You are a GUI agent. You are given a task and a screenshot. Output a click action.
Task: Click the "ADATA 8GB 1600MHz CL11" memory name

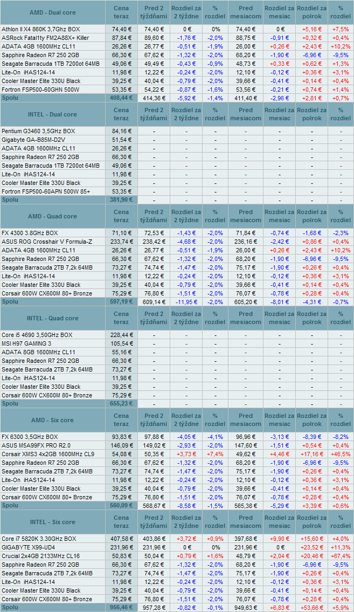[38, 352]
